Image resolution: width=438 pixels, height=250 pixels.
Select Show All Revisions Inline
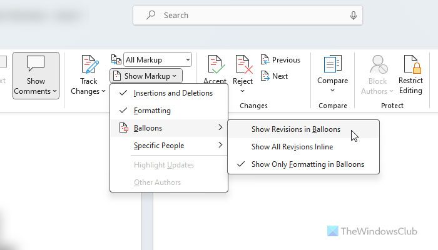click(x=292, y=147)
